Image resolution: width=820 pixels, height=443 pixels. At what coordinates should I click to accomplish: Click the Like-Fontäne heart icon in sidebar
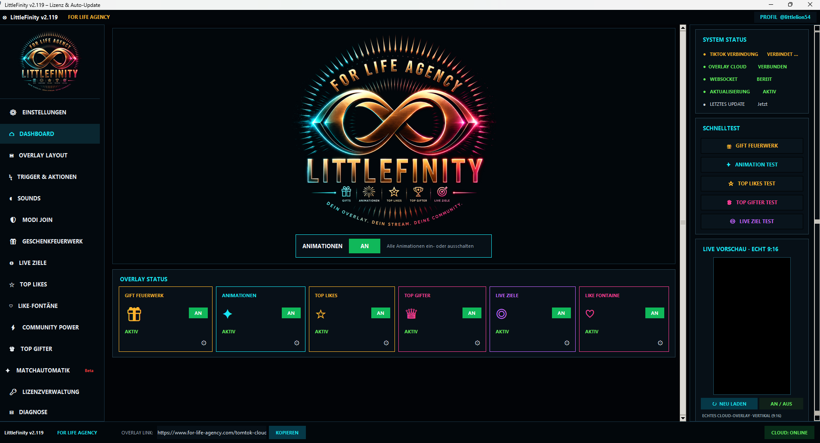click(11, 306)
